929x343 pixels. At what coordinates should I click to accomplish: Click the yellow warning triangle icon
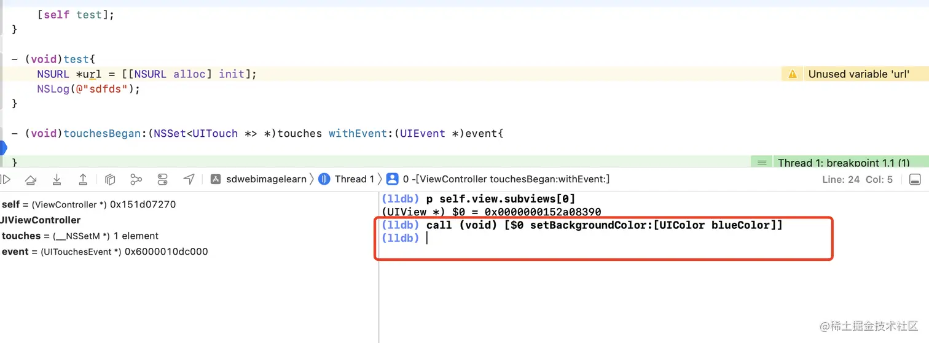[x=793, y=74]
